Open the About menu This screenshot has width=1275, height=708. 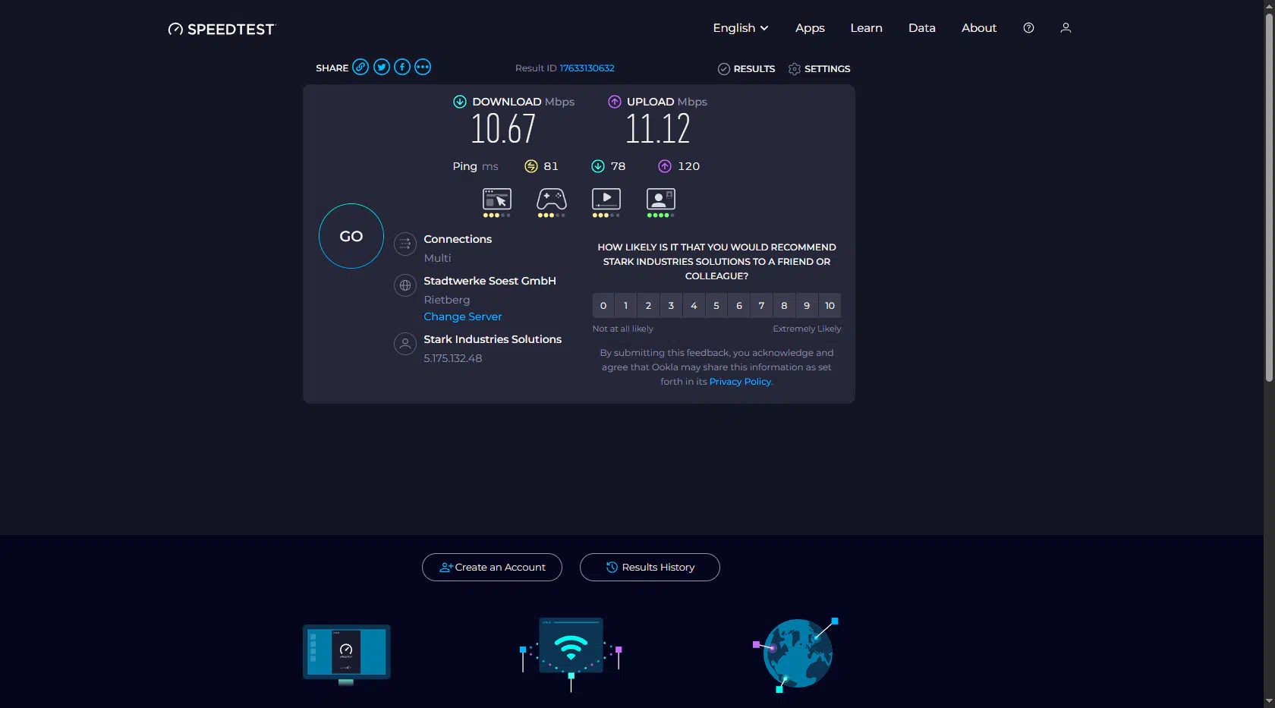(x=979, y=28)
